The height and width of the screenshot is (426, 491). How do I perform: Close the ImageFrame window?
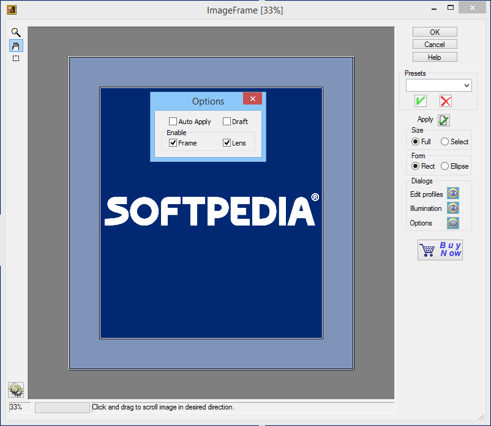pyautogui.click(x=472, y=7)
